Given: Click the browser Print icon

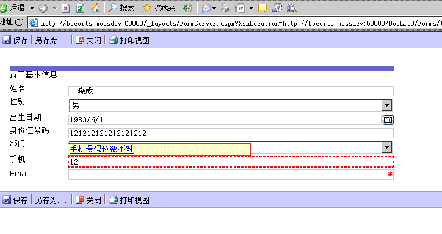Looking at the screenshot, I should click(x=225, y=8).
